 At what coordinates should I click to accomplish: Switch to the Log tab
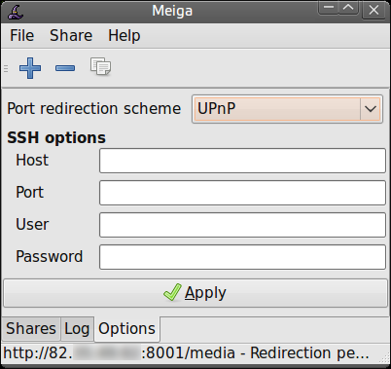[x=77, y=328]
